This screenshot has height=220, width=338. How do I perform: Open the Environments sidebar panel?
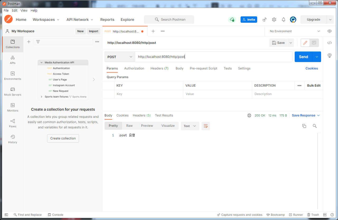tap(13, 76)
